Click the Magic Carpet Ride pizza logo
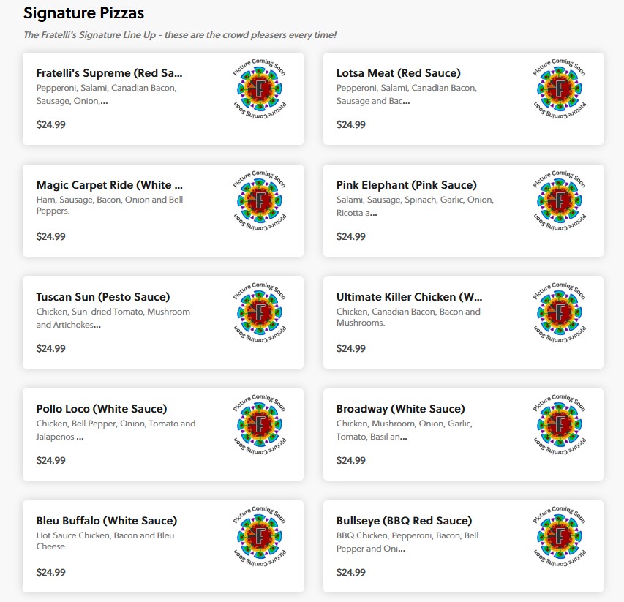The width and height of the screenshot is (624, 602). (260, 201)
